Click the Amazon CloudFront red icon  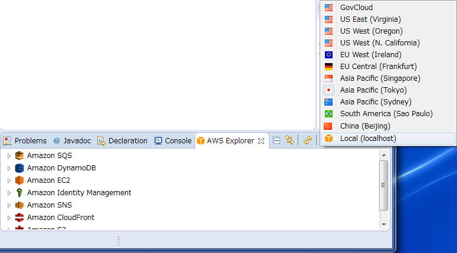point(19,218)
